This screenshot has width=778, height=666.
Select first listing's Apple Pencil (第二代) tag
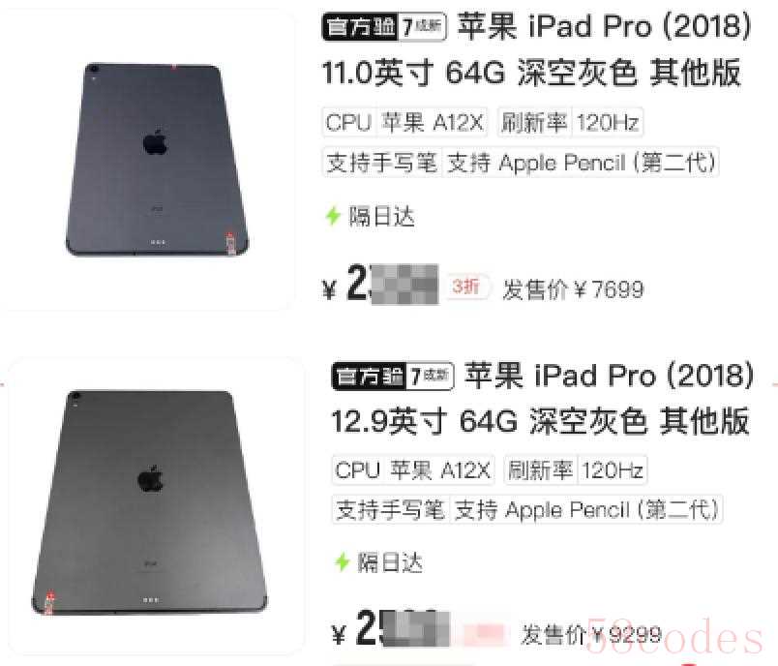coord(521,163)
